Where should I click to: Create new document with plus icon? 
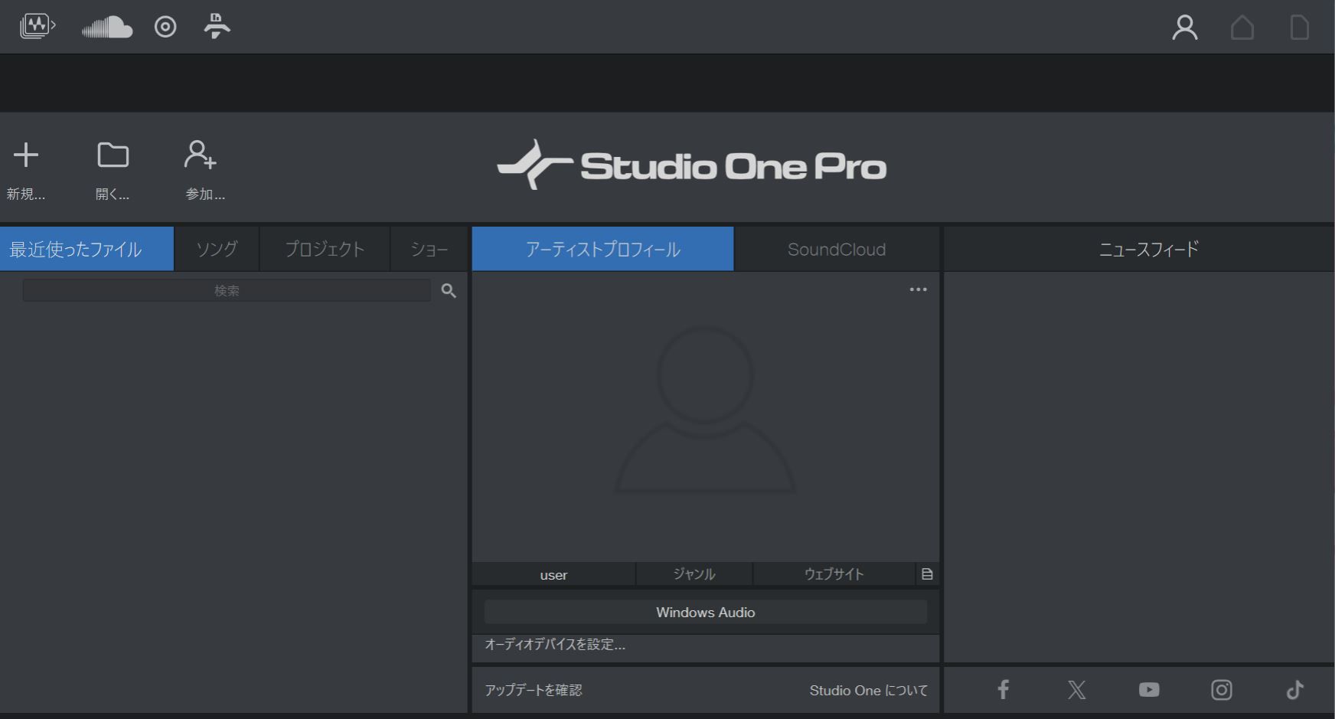pyautogui.click(x=26, y=155)
